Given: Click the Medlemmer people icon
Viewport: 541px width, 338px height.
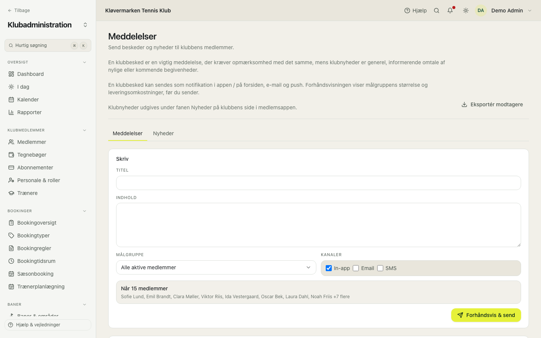Looking at the screenshot, I should (11, 142).
